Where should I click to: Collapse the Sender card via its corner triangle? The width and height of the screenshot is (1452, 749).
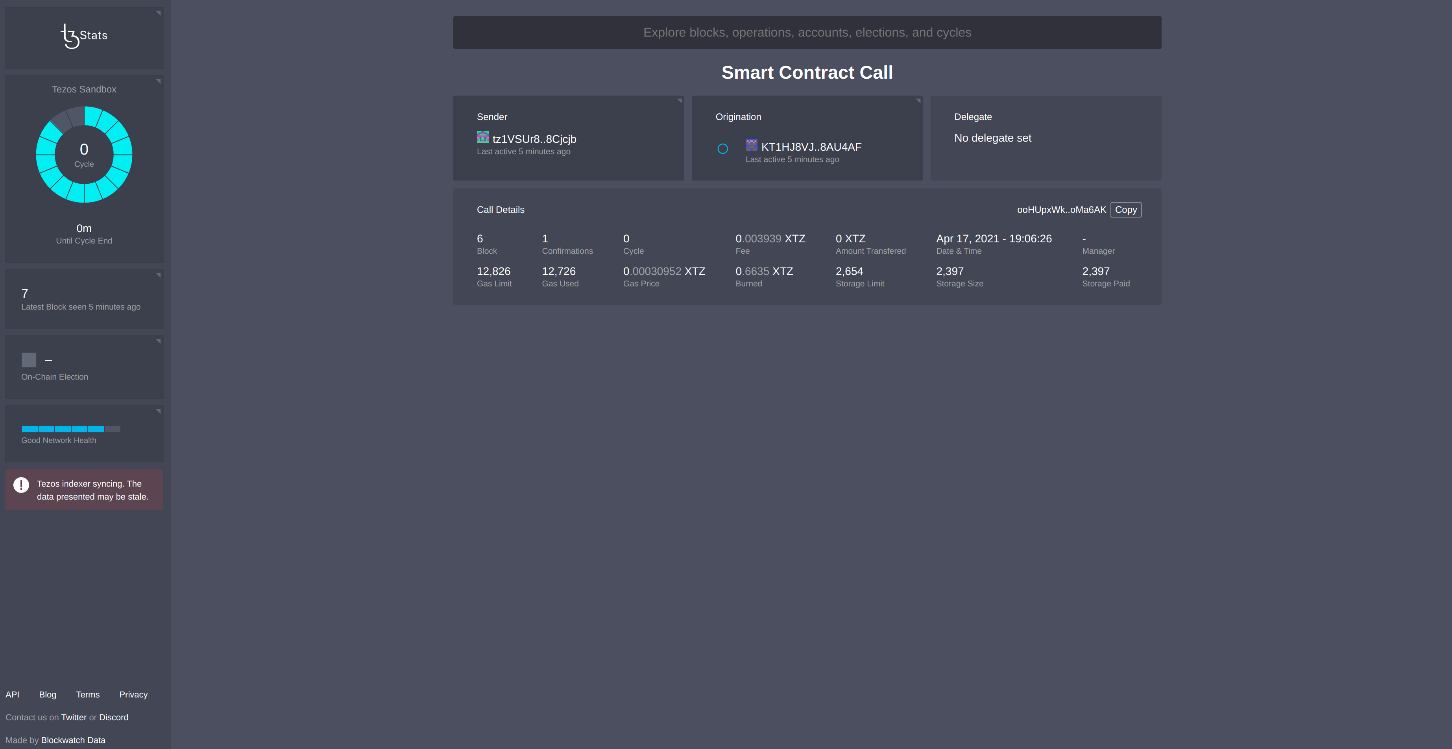[x=680, y=100]
